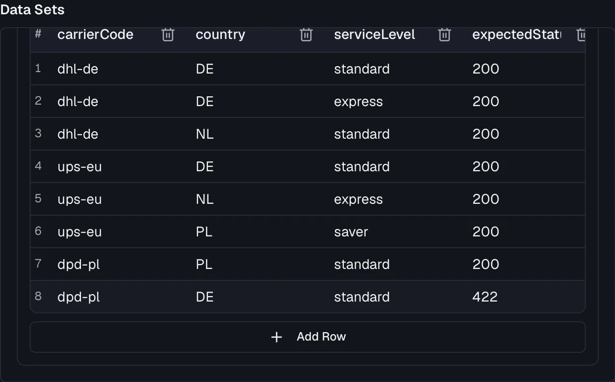
Task: Delete the carrierCode column with its trash icon
Action: click(x=168, y=35)
